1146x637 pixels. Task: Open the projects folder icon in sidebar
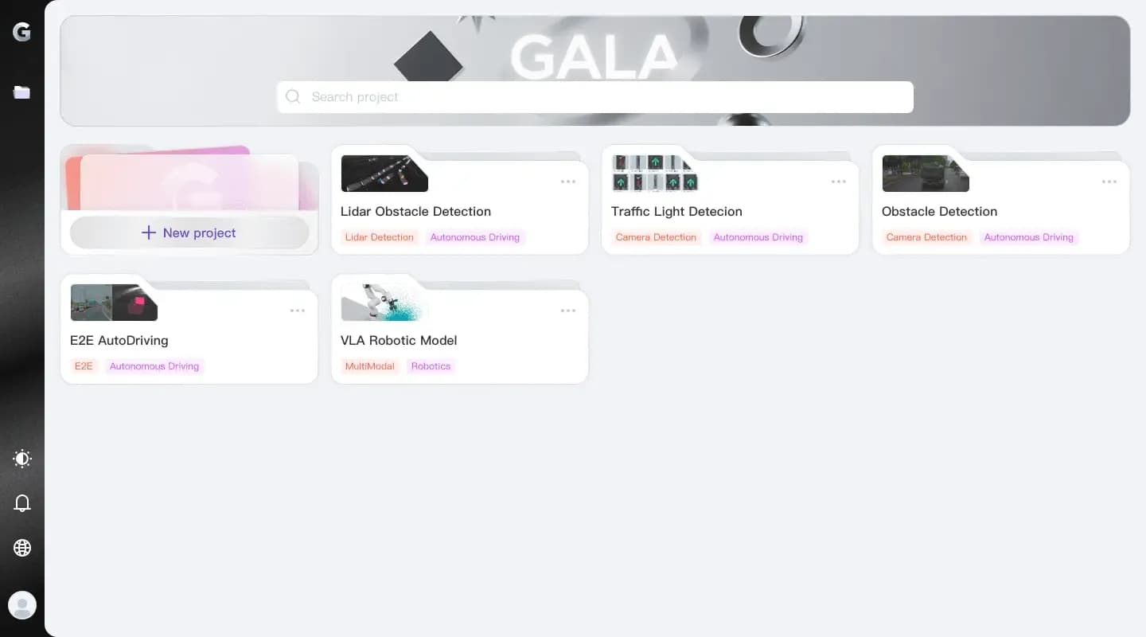coord(21,92)
